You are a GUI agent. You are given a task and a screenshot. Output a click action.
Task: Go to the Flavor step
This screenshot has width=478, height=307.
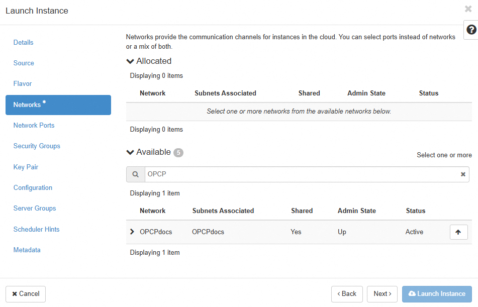click(23, 83)
